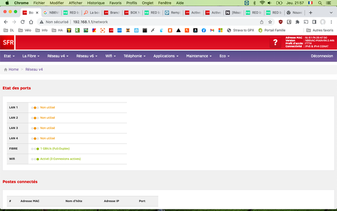This screenshot has width=337, height=211.
Task: Switch to the BOX N tab
Action: click(133, 13)
